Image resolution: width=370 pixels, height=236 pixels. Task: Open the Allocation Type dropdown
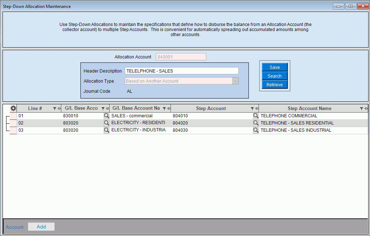[x=235, y=81]
